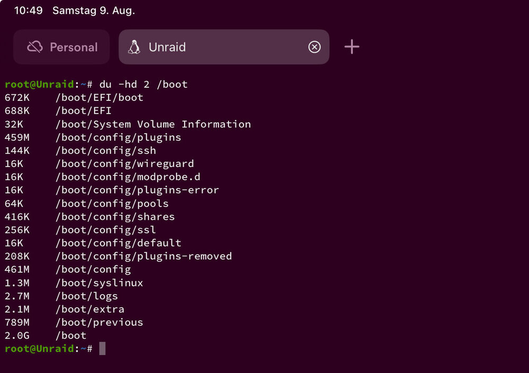Click the /boot/config/wireguard path
The width and height of the screenshot is (529, 373).
(125, 164)
